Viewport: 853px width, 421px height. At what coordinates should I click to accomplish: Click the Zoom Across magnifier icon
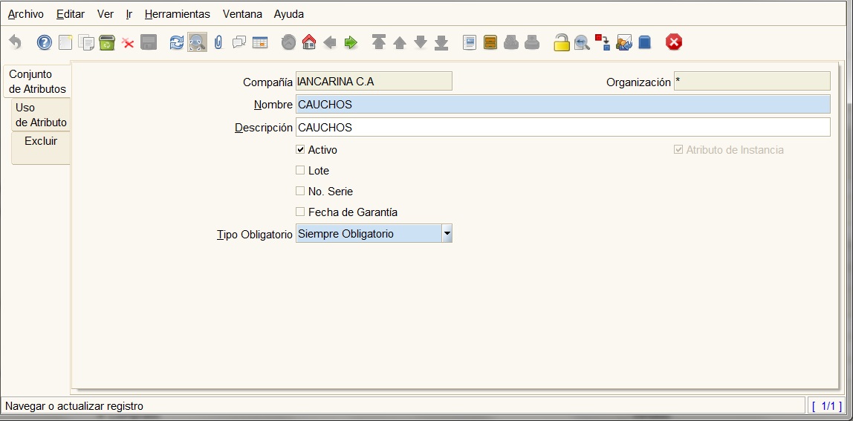(582, 42)
